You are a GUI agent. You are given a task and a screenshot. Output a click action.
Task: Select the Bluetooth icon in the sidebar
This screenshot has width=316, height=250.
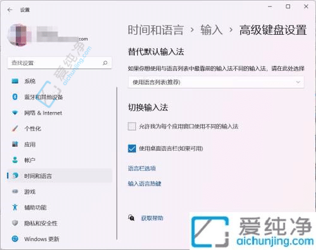click(x=15, y=97)
